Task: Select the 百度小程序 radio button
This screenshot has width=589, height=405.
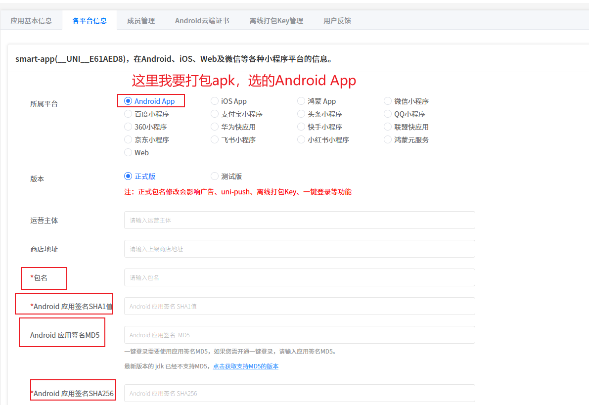Action: point(128,114)
